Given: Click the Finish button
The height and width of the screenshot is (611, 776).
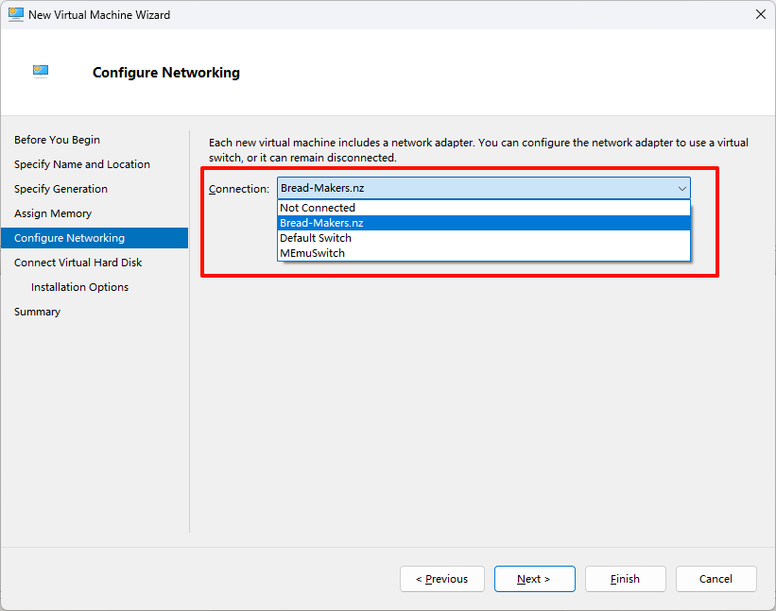Looking at the screenshot, I should [x=625, y=579].
